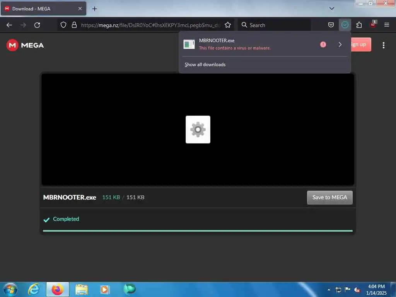Select the Download - MEGA tab

pyautogui.click(x=43, y=9)
